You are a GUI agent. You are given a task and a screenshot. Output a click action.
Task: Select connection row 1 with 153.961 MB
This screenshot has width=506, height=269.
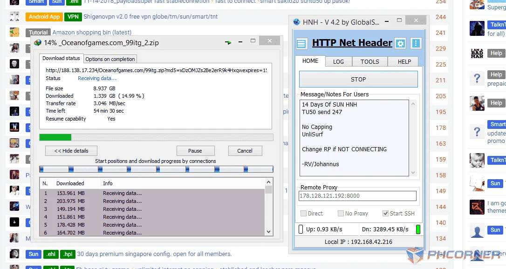pos(152,193)
